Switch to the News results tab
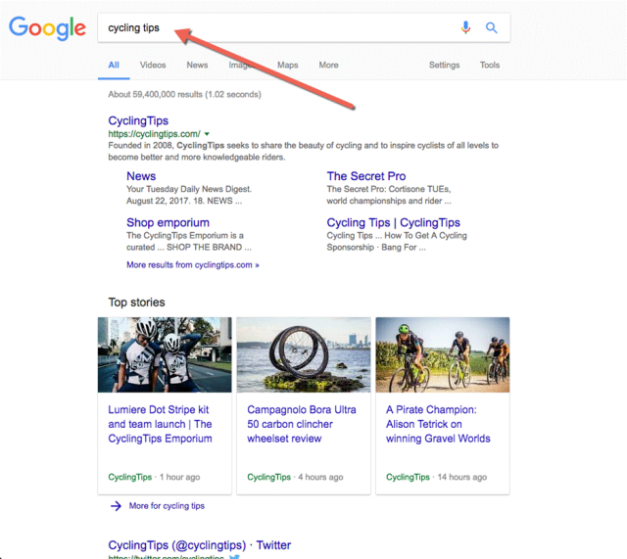This screenshot has width=627, height=559. [x=197, y=66]
